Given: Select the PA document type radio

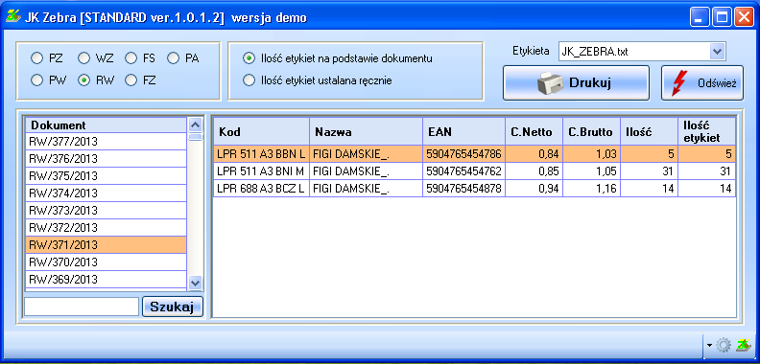Looking at the screenshot, I should (174, 58).
